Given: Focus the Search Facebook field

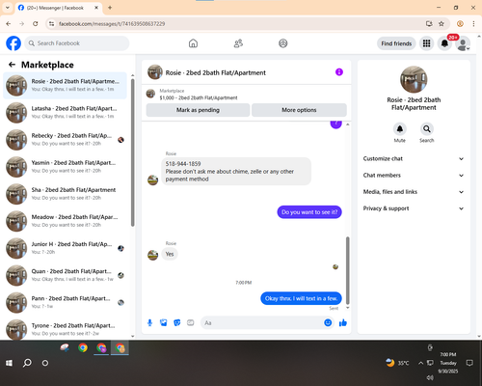Looking at the screenshot, I should (77, 43).
